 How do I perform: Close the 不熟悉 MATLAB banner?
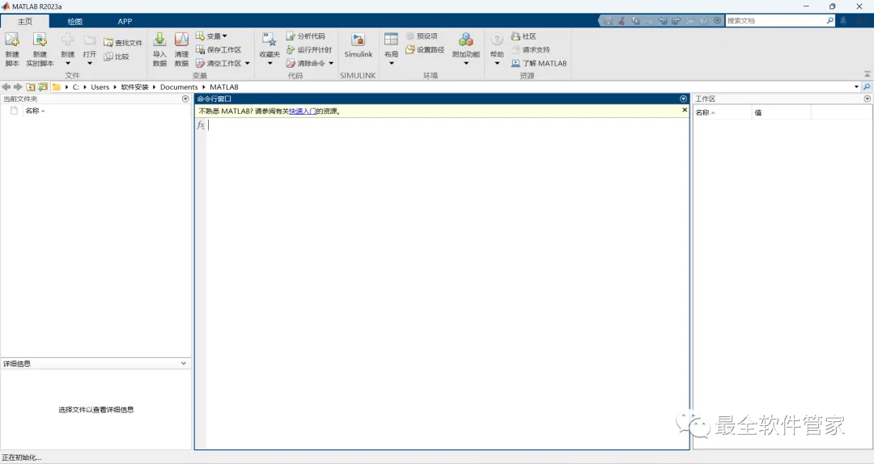click(x=685, y=110)
